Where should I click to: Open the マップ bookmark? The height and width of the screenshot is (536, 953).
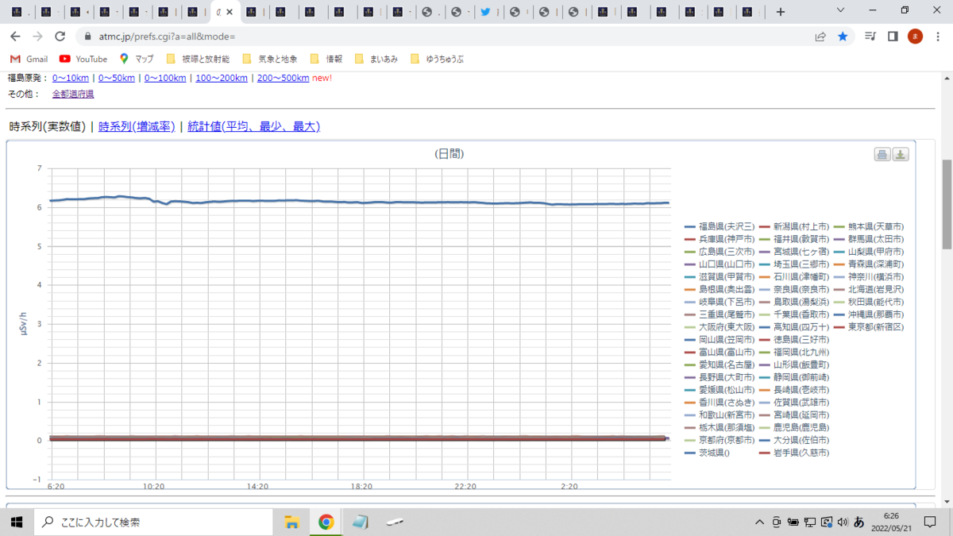[x=137, y=59]
